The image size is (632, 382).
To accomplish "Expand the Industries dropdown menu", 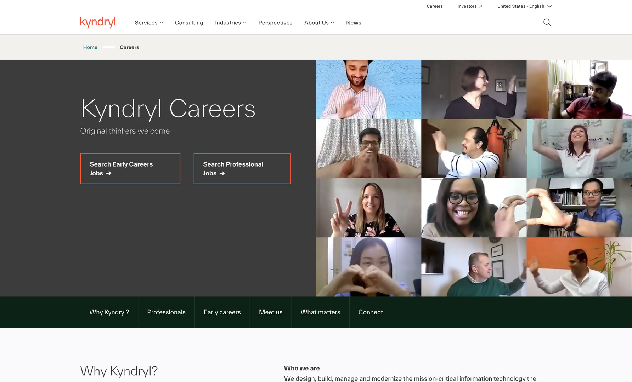I will point(231,23).
